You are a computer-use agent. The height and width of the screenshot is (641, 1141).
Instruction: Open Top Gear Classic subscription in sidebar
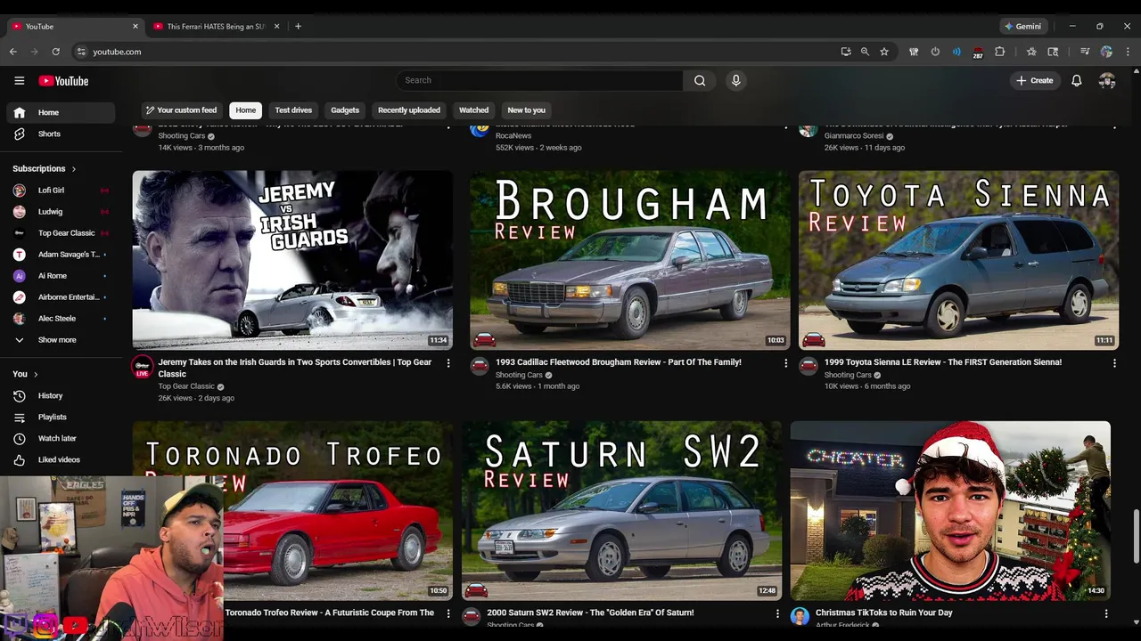point(61,232)
